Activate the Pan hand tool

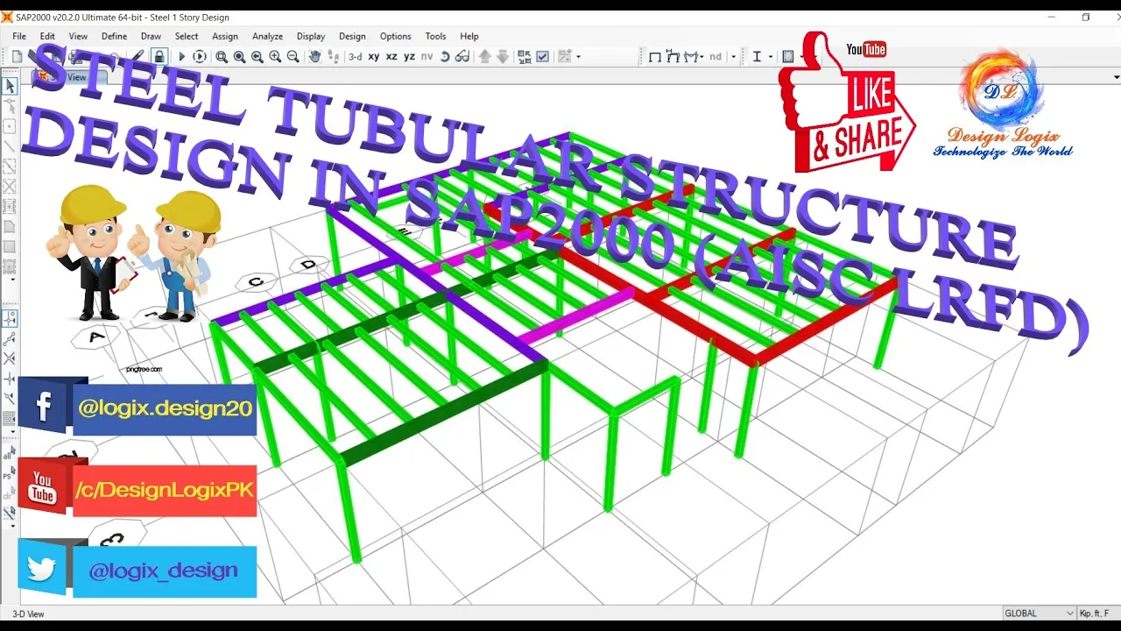pos(315,57)
